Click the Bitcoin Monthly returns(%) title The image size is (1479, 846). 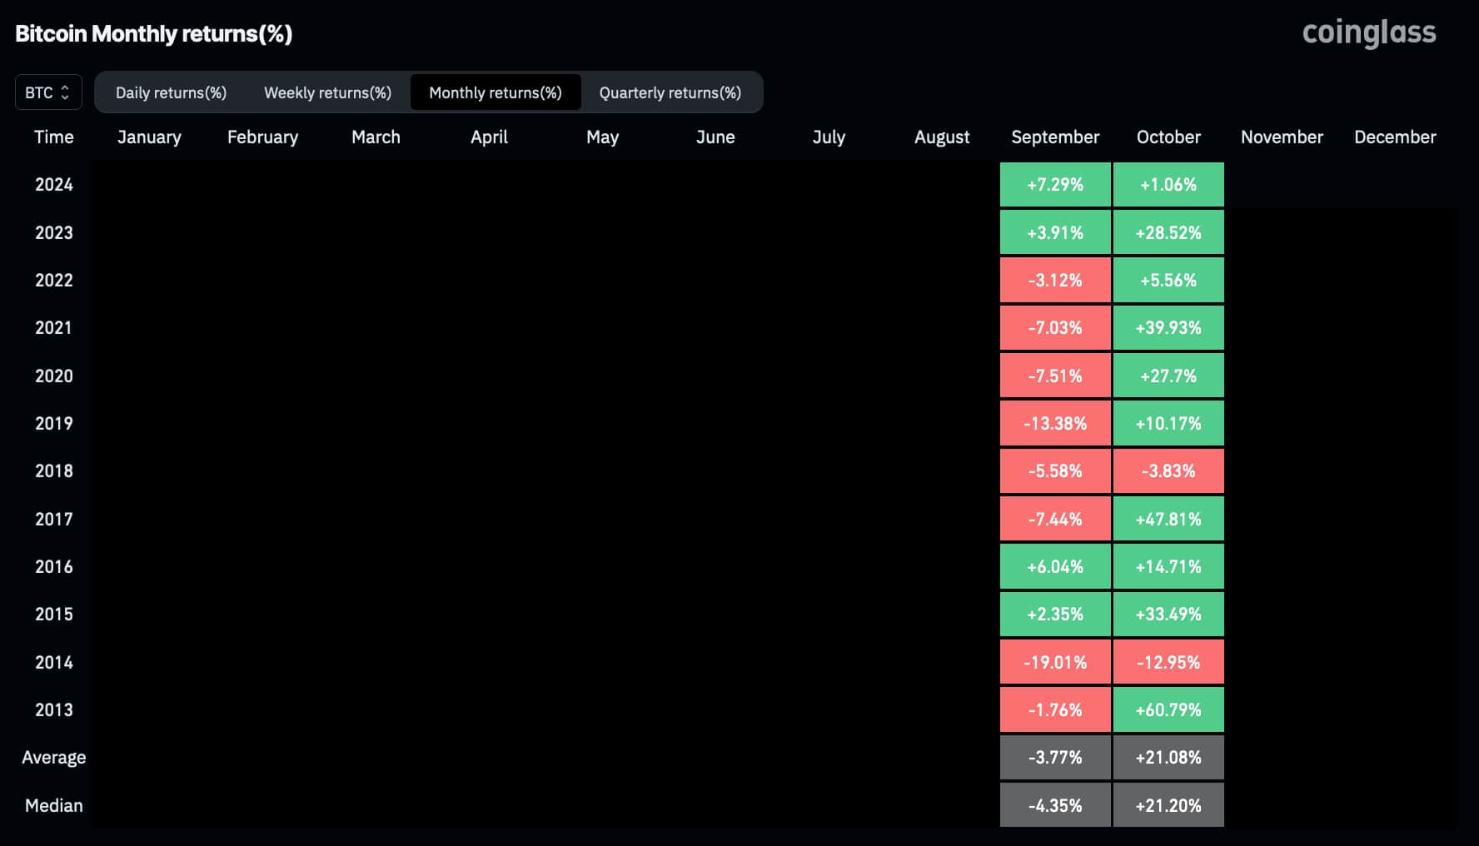pyautogui.click(x=154, y=34)
